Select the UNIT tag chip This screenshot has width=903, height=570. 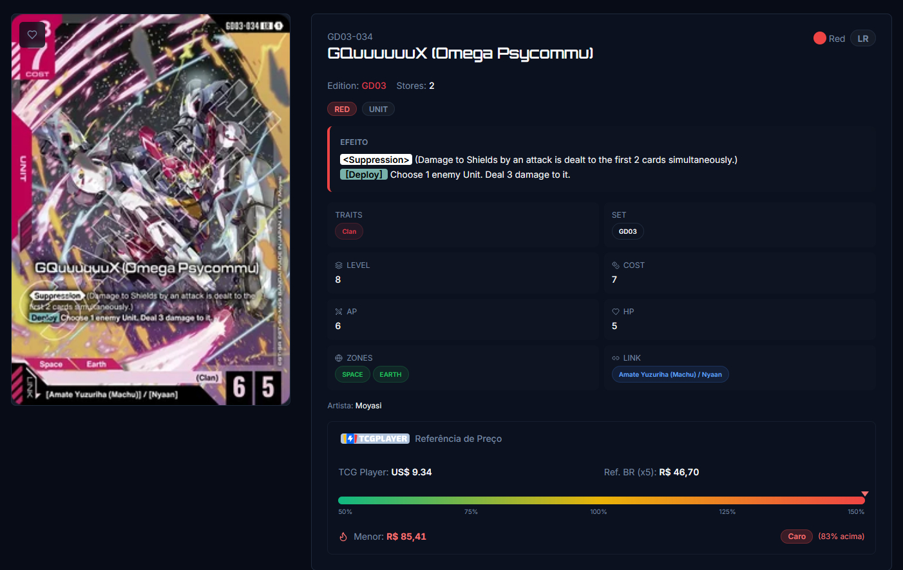point(378,109)
